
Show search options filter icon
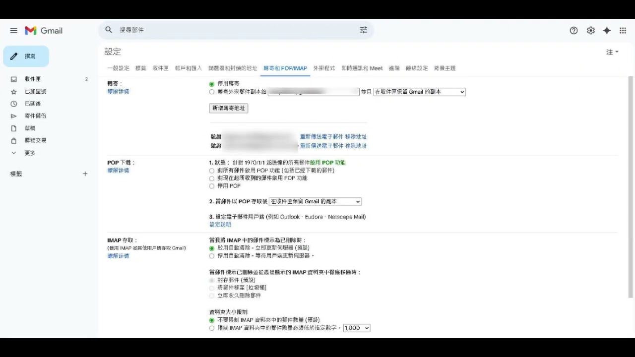[364, 30]
